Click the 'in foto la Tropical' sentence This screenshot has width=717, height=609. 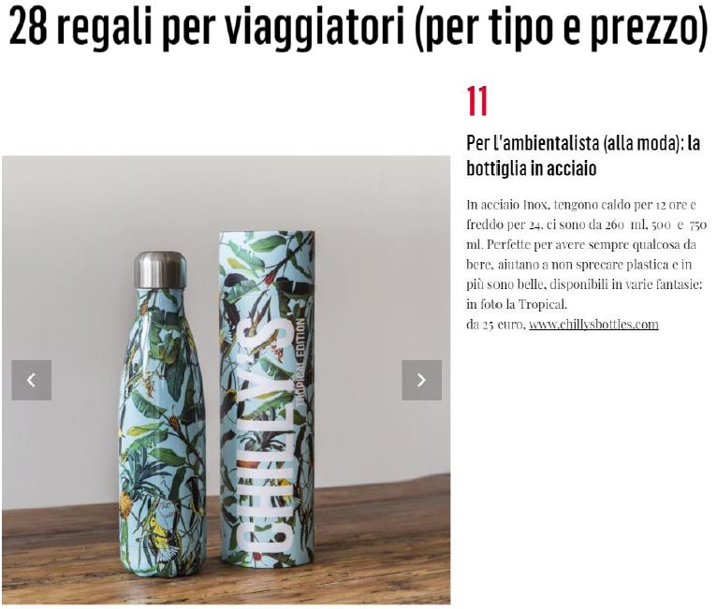pos(517,304)
